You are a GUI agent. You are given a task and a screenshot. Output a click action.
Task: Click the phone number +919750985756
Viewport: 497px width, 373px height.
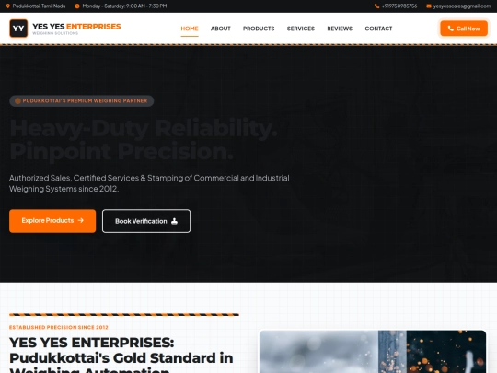click(x=399, y=6)
